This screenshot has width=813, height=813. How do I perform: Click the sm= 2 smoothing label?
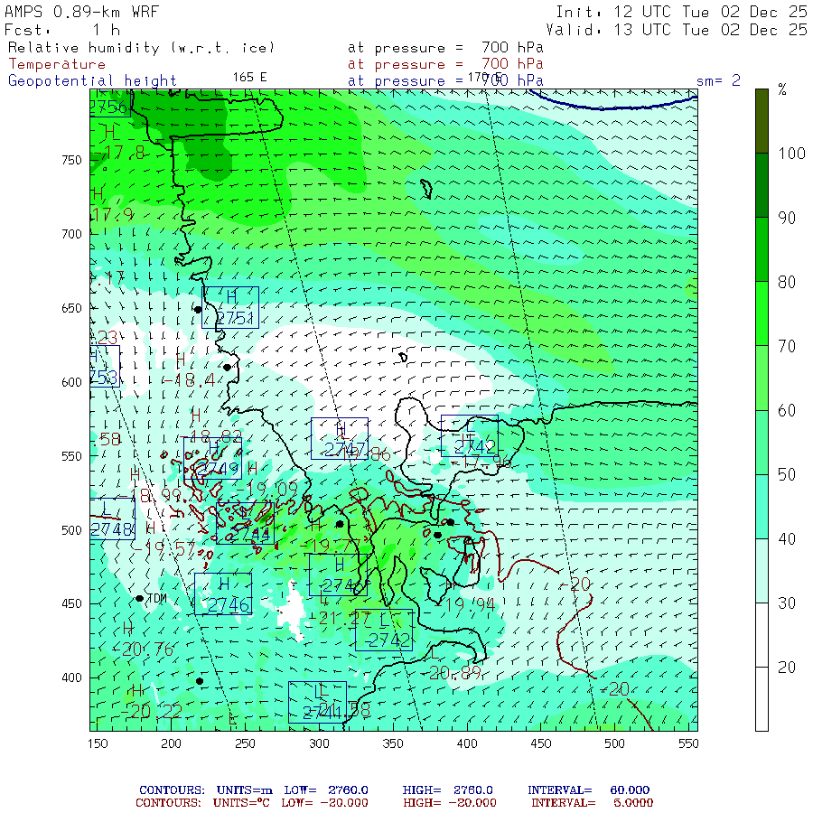(718, 80)
